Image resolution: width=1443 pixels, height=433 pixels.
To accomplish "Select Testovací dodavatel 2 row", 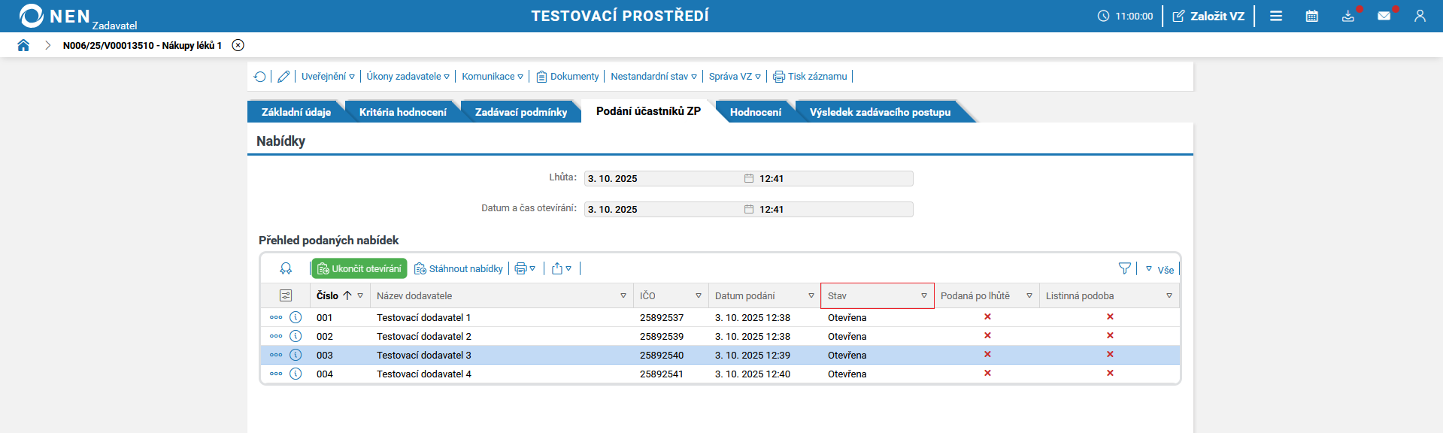I will [x=720, y=336].
